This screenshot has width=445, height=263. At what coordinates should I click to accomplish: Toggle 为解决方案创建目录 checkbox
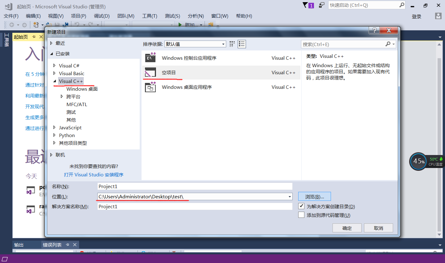tap(301, 206)
